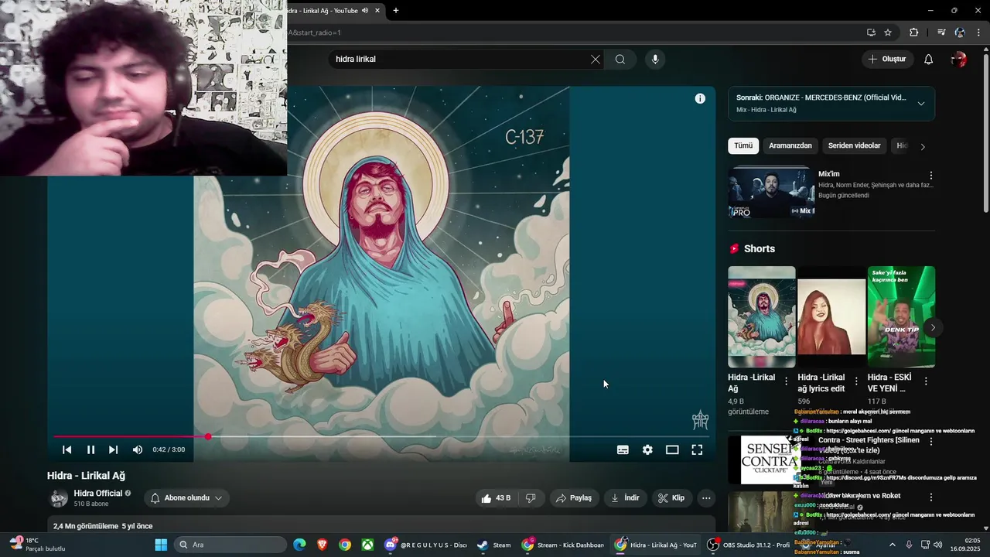
Task: Show more filter chips arrow
Action: click(922, 146)
